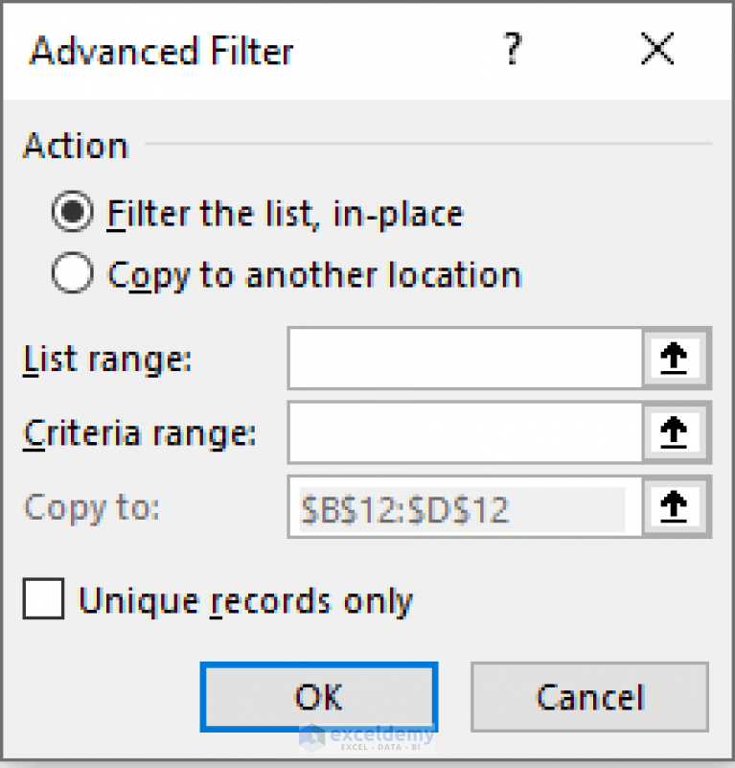735x768 pixels.
Task: Toggle the checkbox via Unique records only label
Action: point(244,599)
